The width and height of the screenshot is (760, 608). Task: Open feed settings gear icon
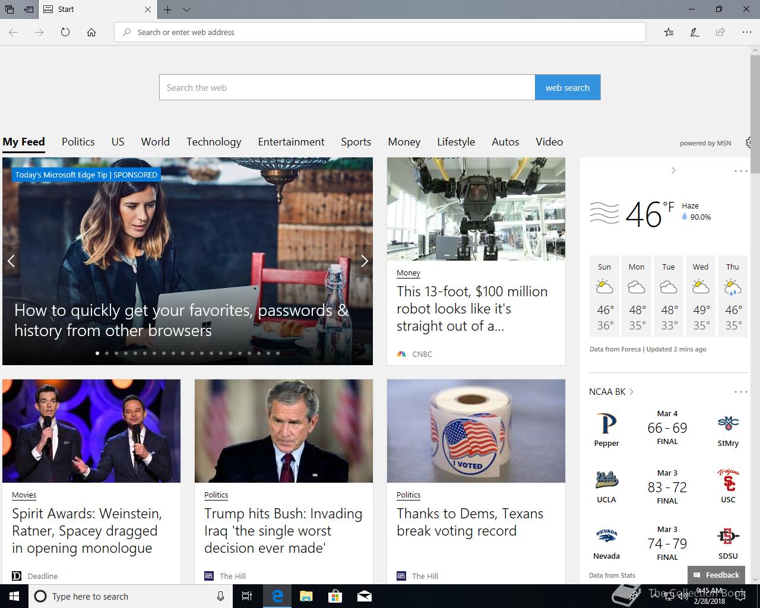748,142
